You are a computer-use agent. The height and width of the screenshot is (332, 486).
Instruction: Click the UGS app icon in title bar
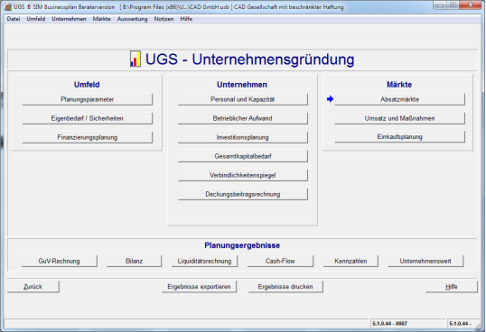coord(8,7)
